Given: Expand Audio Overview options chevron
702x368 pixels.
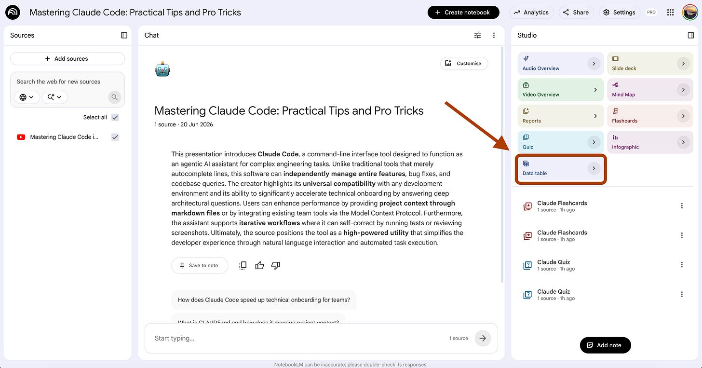Looking at the screenshot, I should pyautogui.click(x=594, y=63).
